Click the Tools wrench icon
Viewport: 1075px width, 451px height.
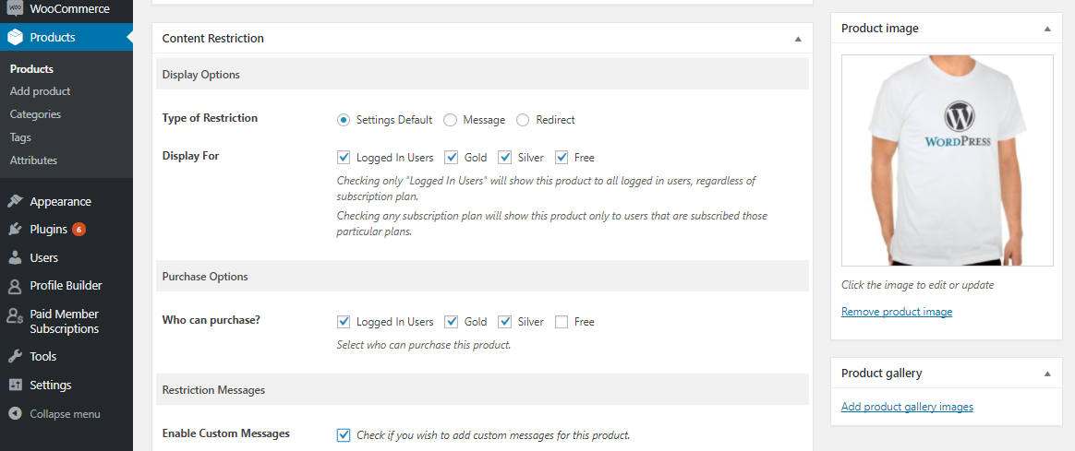point(15,357)
